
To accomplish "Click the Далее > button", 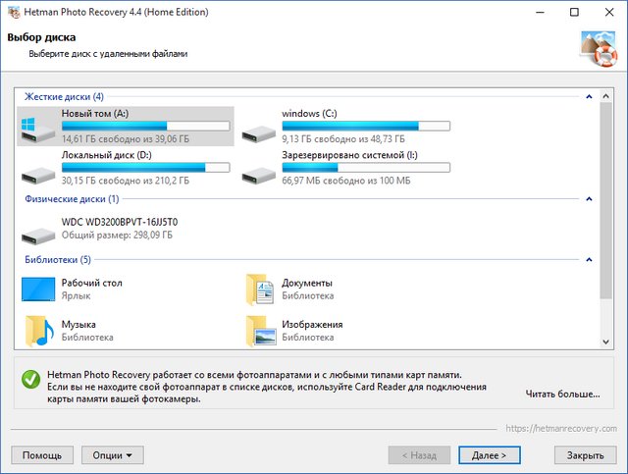I will point(489,455).
